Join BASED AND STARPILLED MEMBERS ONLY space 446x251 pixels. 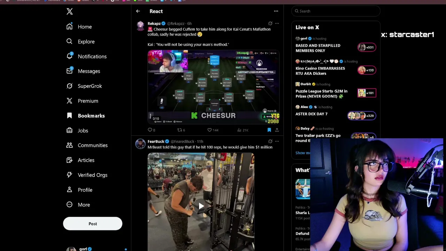(318, 48)
